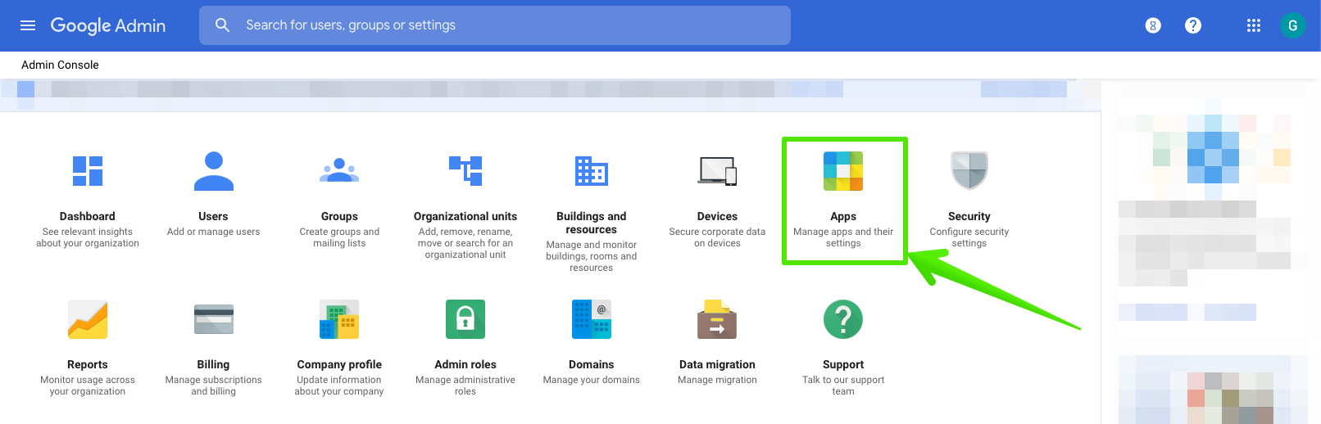
Task: Open the Help question mark icon
Action: [x=1193, y=25]
